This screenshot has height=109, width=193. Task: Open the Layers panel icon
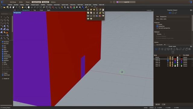pyautogui.click(x=156, y=49)
